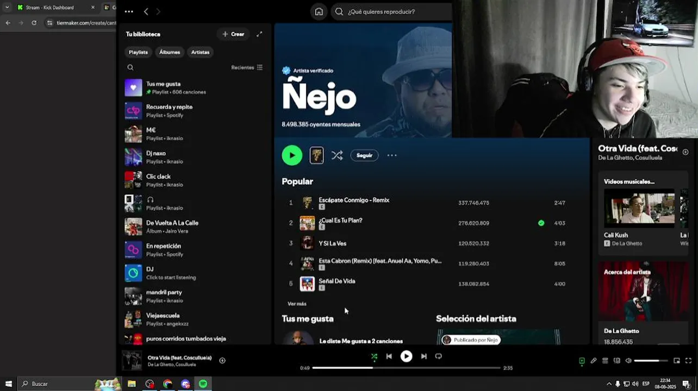
Task: Open Recientes sort dropdown
Action: tap(247, 67)
